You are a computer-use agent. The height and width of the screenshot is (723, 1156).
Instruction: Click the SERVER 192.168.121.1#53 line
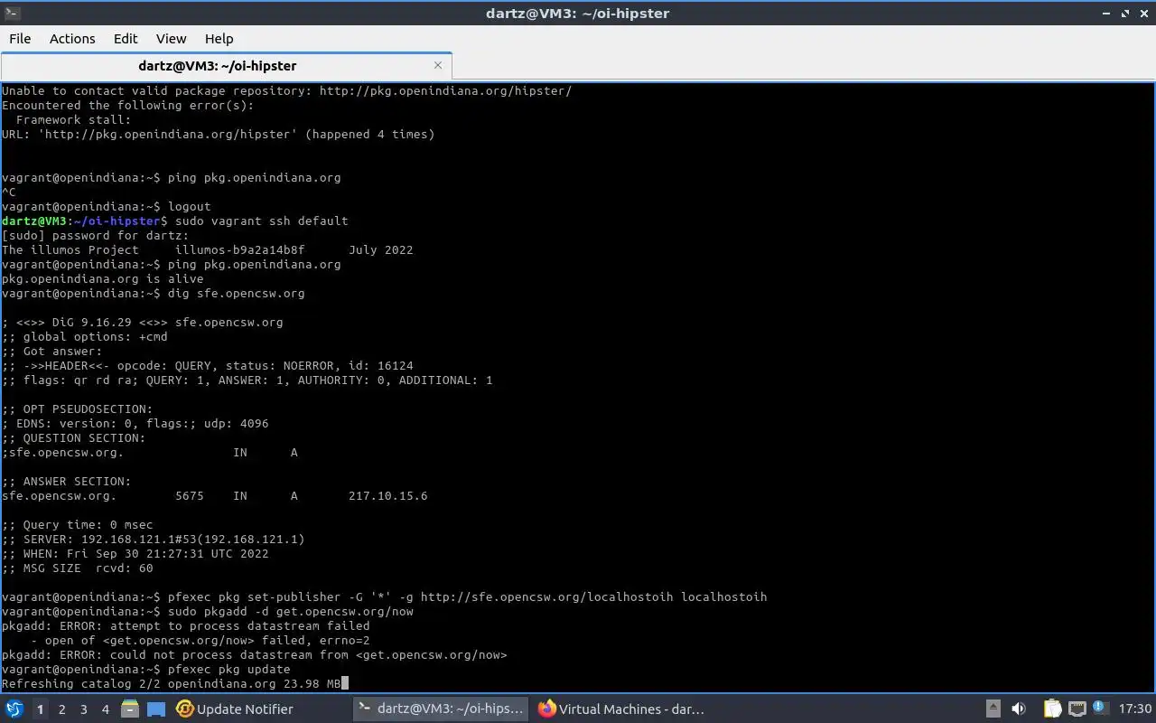click(154, 539)
